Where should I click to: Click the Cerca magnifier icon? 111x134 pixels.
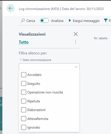[23, 20]
